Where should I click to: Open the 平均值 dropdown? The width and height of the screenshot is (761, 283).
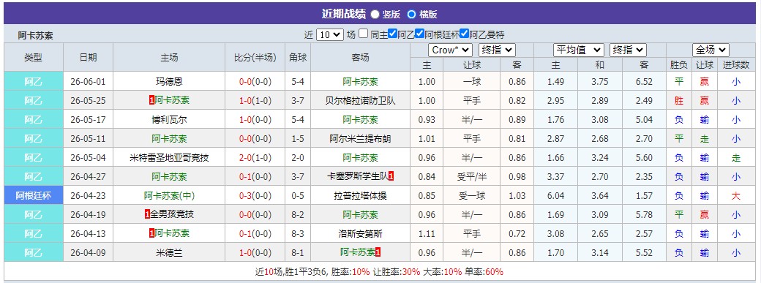point(579,50)
